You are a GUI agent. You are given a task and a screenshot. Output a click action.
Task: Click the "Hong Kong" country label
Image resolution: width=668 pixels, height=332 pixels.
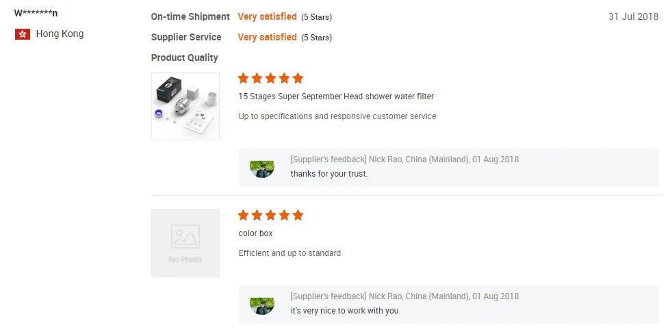[x=60, y=34]
